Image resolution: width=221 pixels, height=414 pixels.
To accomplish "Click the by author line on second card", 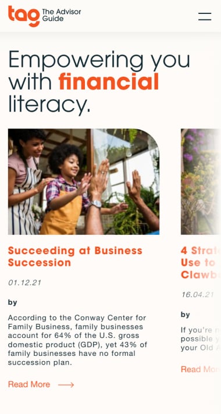I will [x=186, y=315].
